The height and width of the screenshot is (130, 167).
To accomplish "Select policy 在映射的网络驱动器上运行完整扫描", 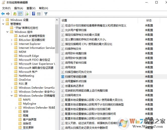I will coord(86,91).
